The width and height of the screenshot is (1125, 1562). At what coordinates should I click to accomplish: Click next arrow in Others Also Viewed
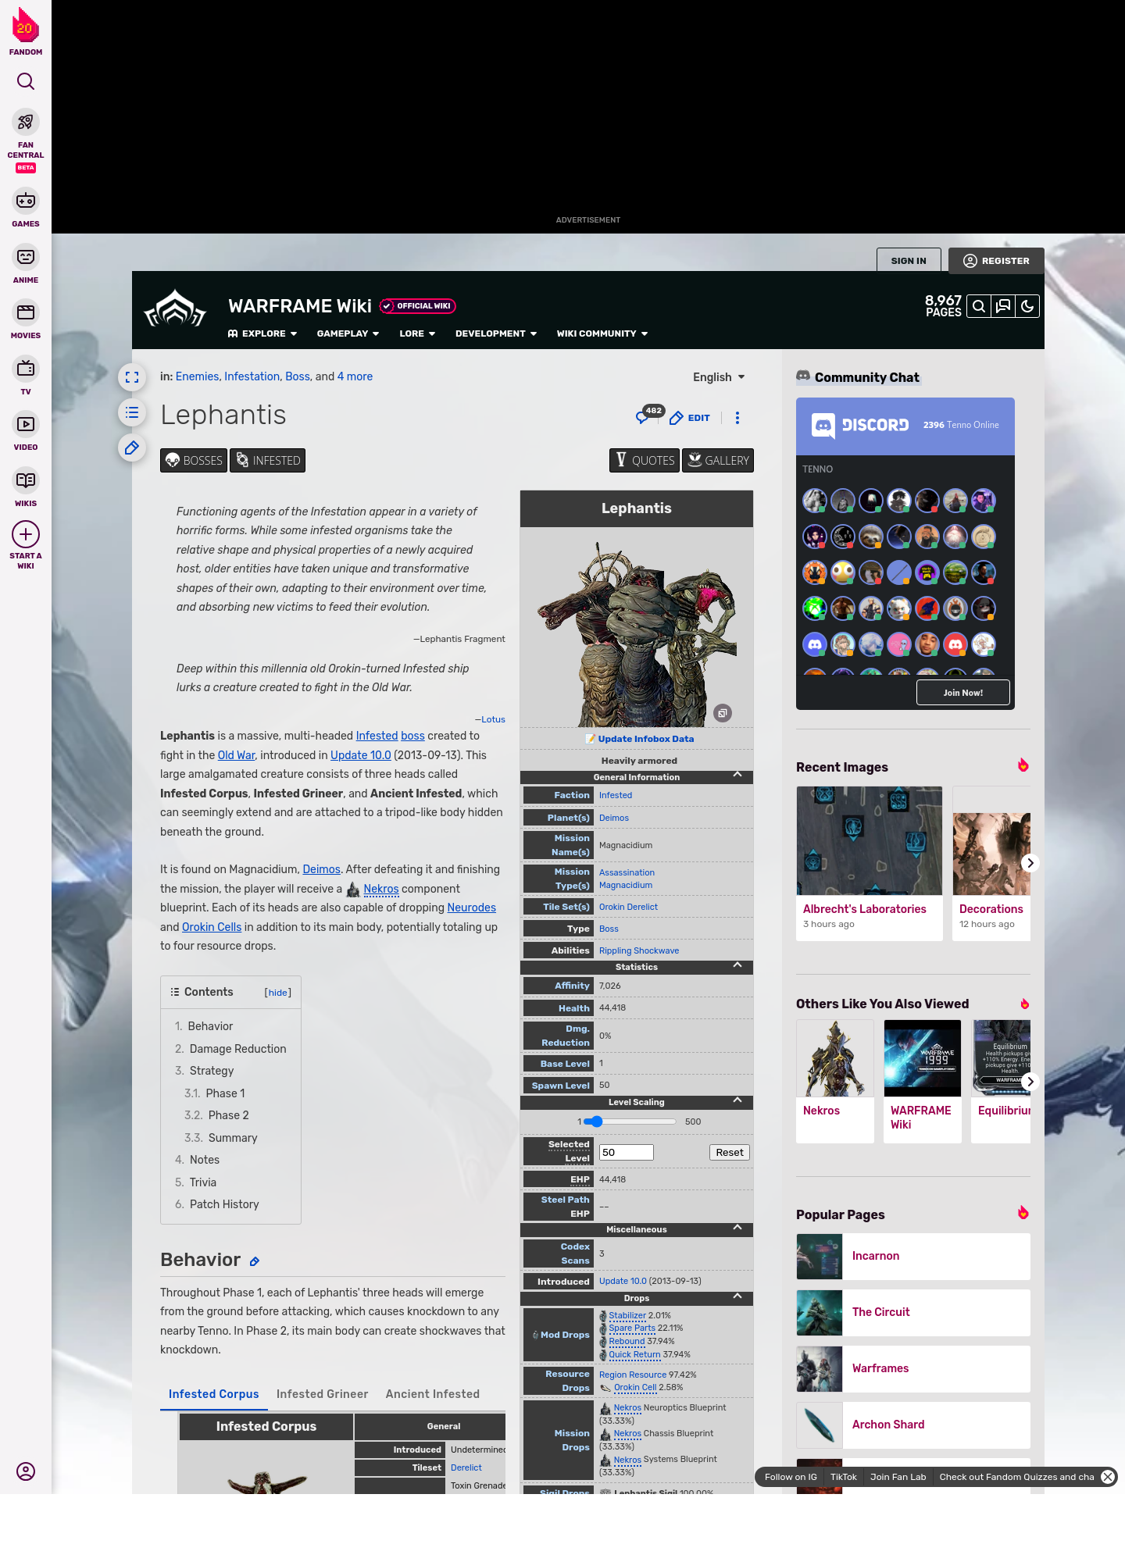pyautogui.click(x=1030, y=1082)
